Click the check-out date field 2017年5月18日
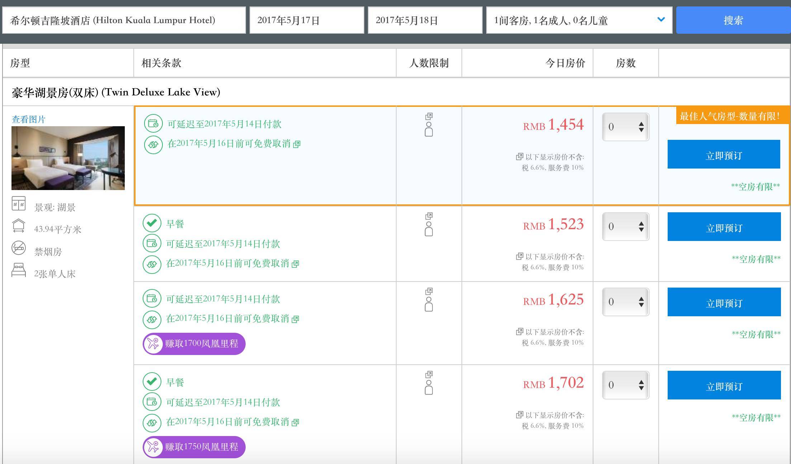This screenshot has height=464, width=791. tap(425, 20)
